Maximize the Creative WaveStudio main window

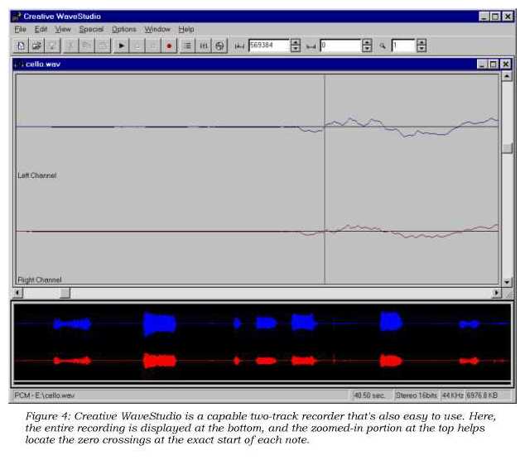click(495, 17)
